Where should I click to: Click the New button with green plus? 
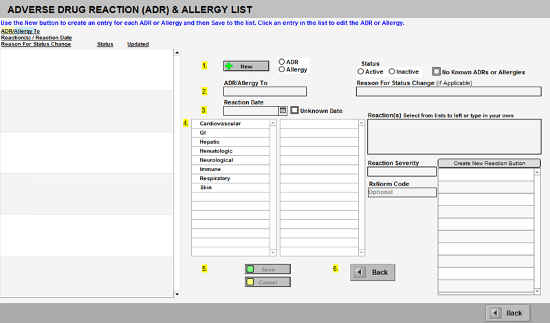pyautogui.click(x=246, y=66)
